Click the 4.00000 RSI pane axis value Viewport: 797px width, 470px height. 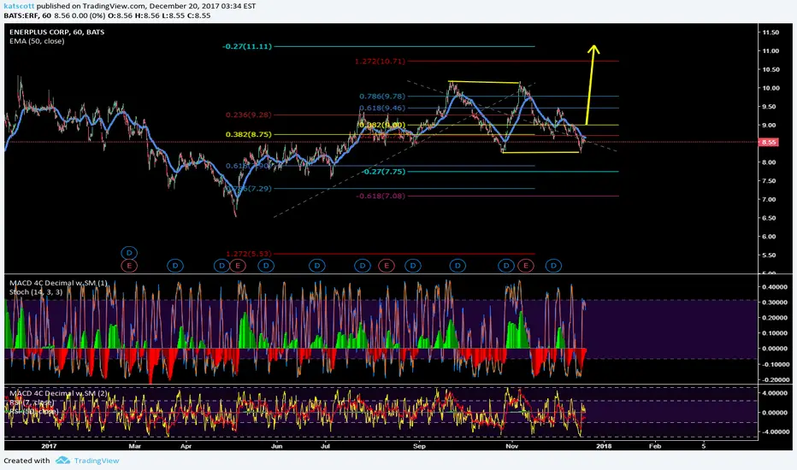(776, 393)
